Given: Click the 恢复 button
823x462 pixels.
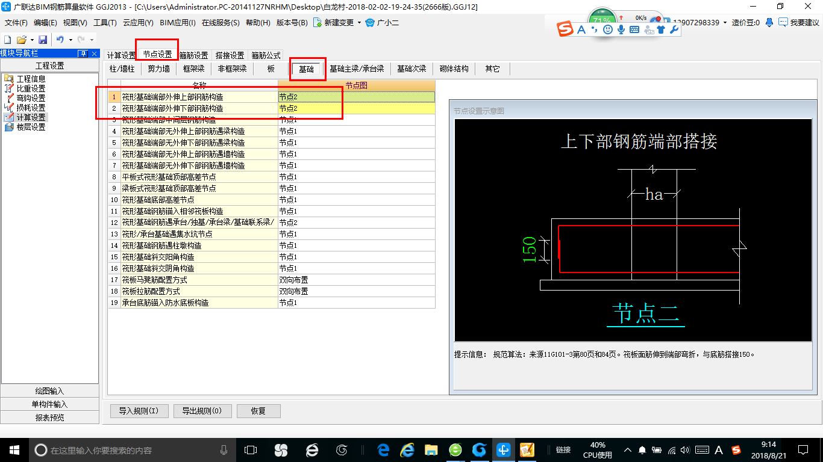Looking at the screenshot, I should (258, 411).
